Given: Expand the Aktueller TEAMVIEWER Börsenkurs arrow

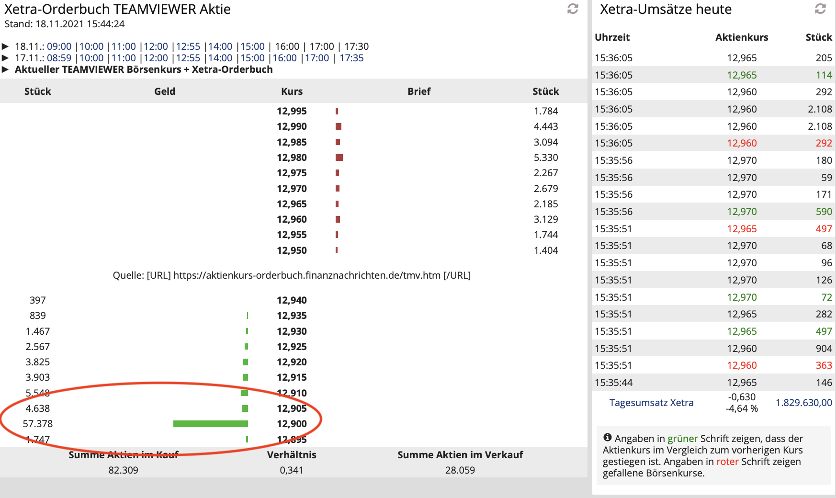Looking at the screenshot, I should point(5,69).
